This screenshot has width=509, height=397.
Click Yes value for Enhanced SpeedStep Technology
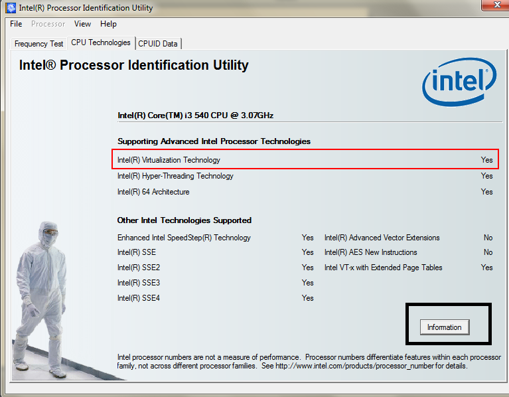click(307, 238)
